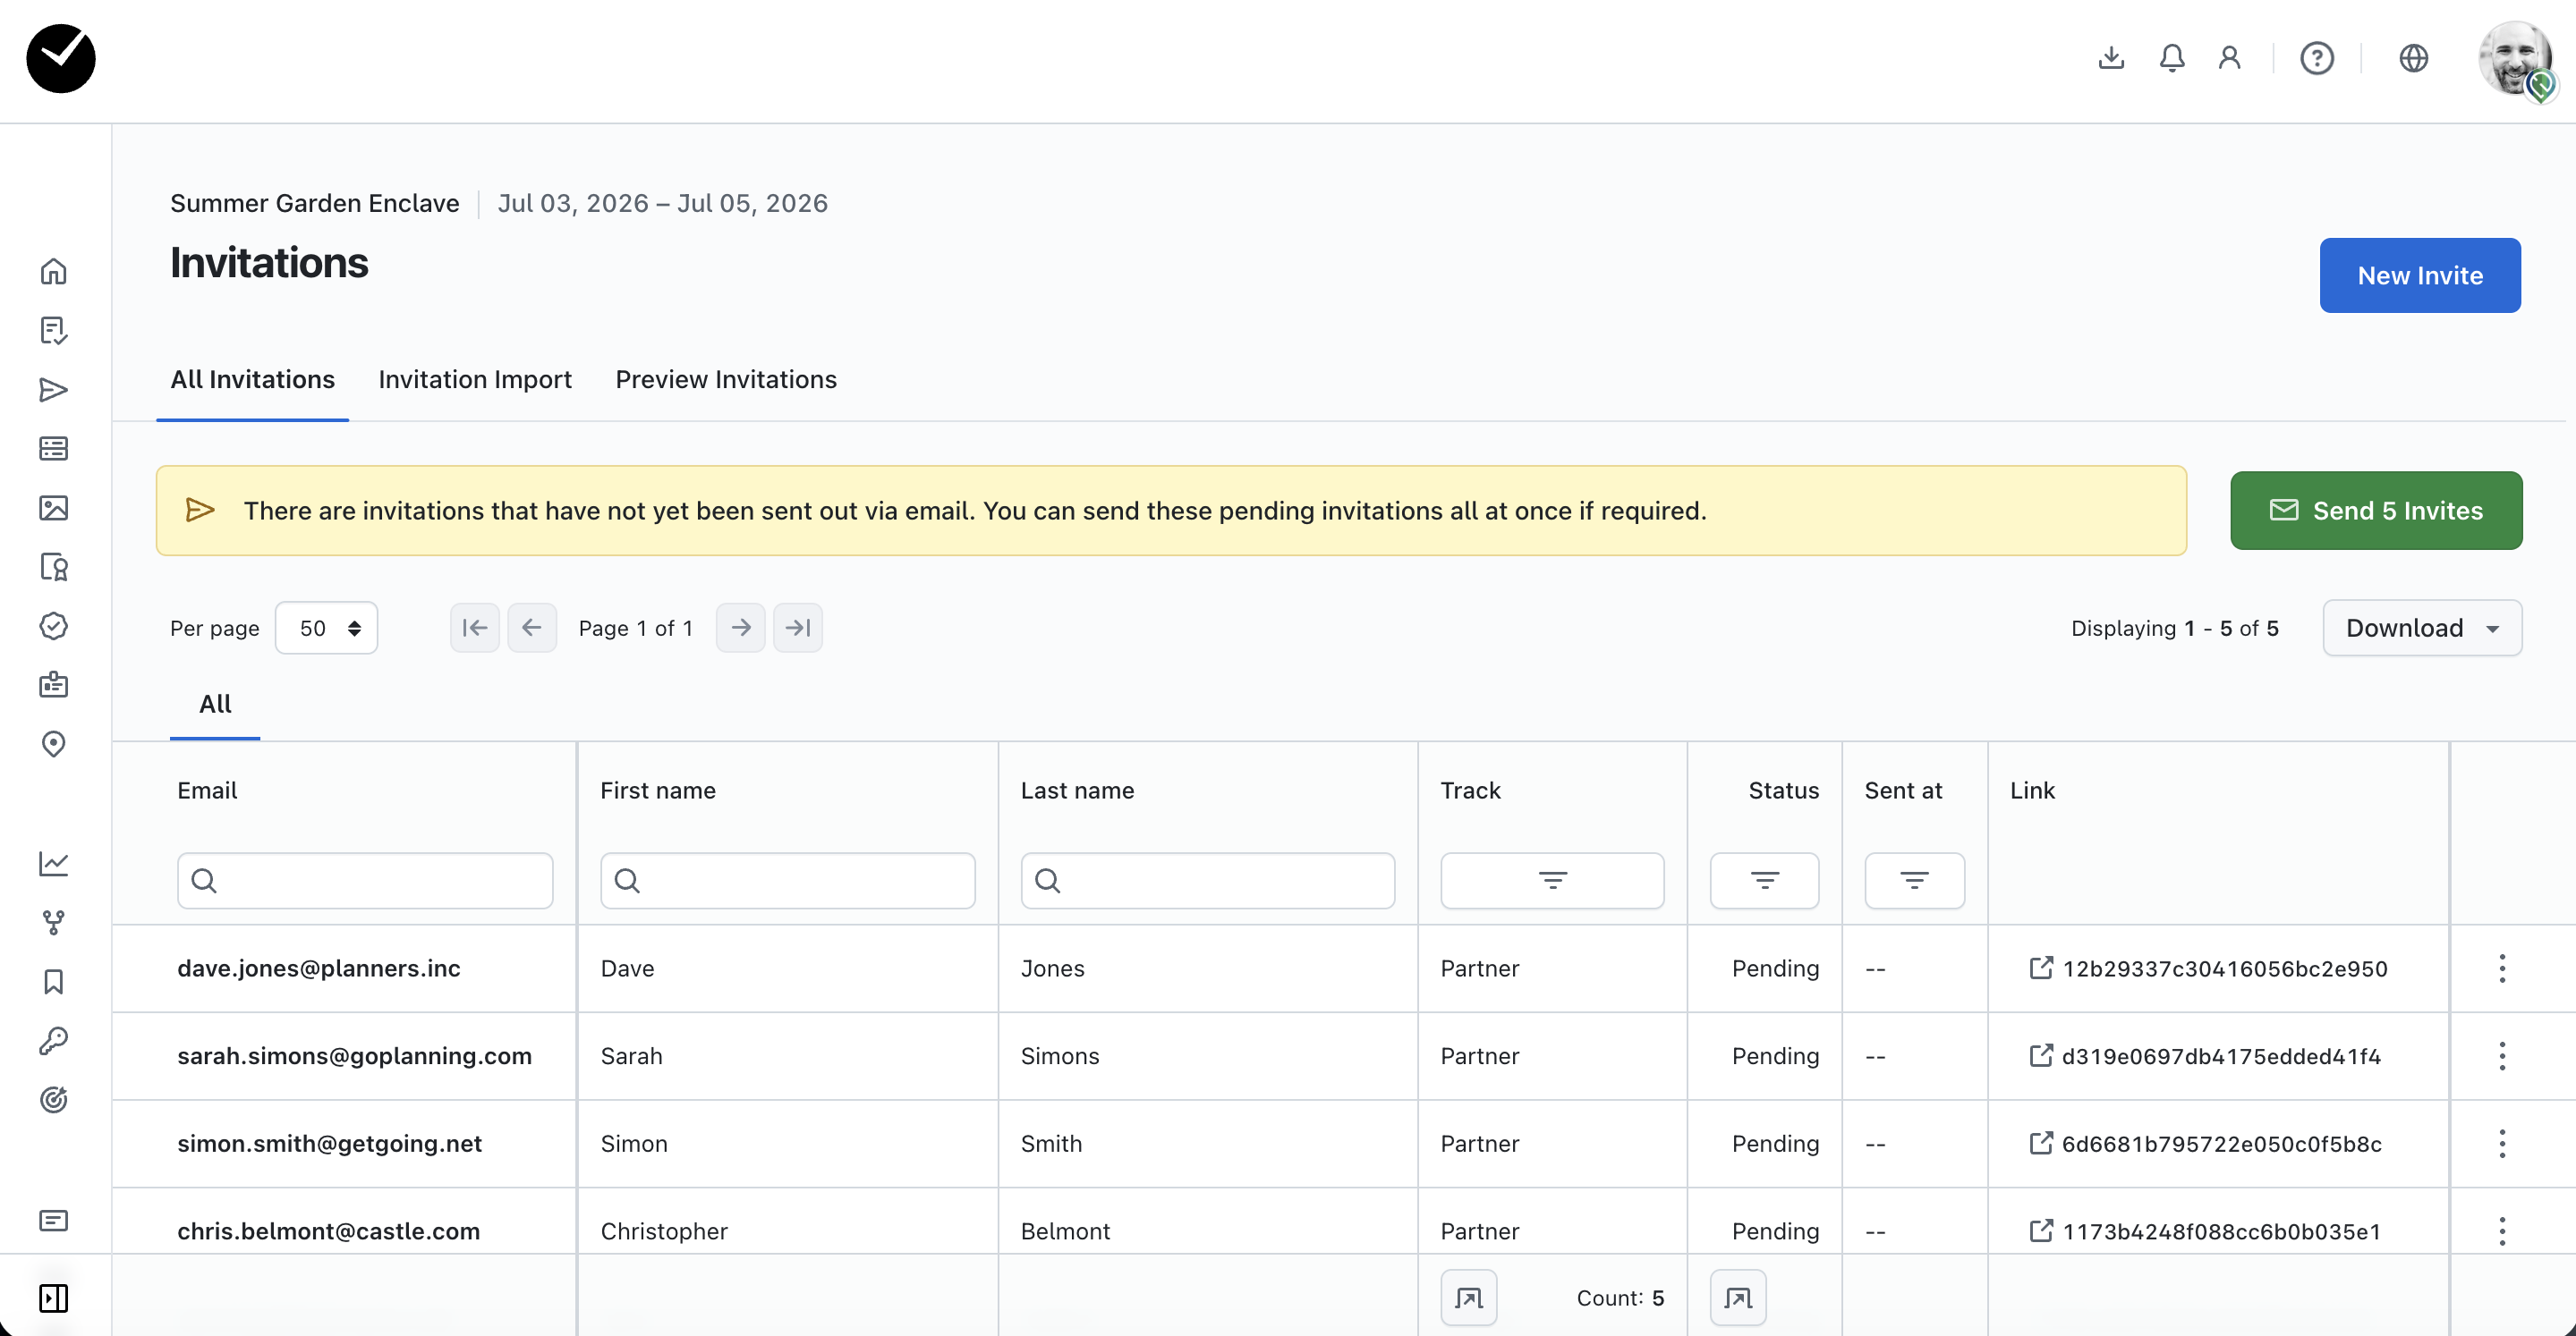Open the Track column filter
The width and height of the screenshot is (2576, 1336).
(x=1551, y=880)
